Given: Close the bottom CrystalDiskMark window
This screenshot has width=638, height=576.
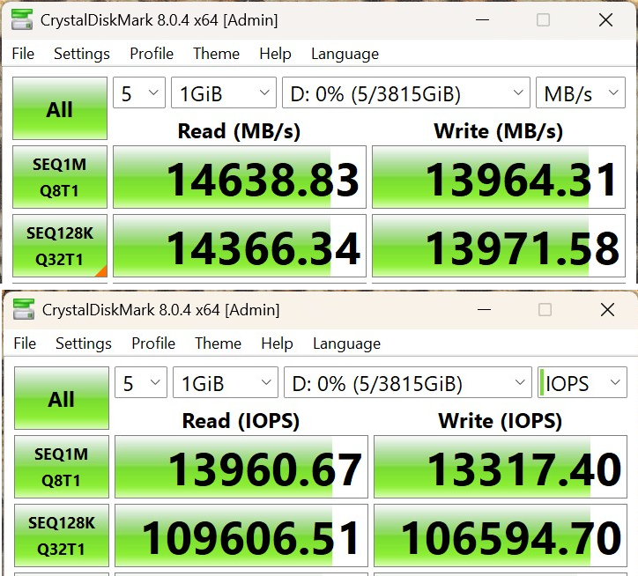Looking at the screenshot, I should 607,309.
